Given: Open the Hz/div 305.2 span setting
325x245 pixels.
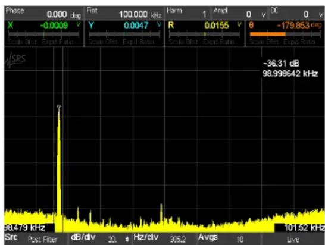Looking at the screenshot, I should [164, 239].
